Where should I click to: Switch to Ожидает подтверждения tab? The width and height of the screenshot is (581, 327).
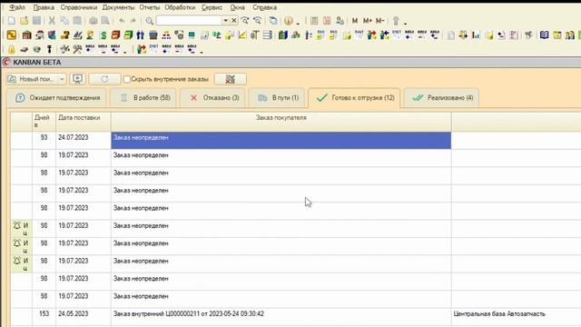[x=56, y=98]
